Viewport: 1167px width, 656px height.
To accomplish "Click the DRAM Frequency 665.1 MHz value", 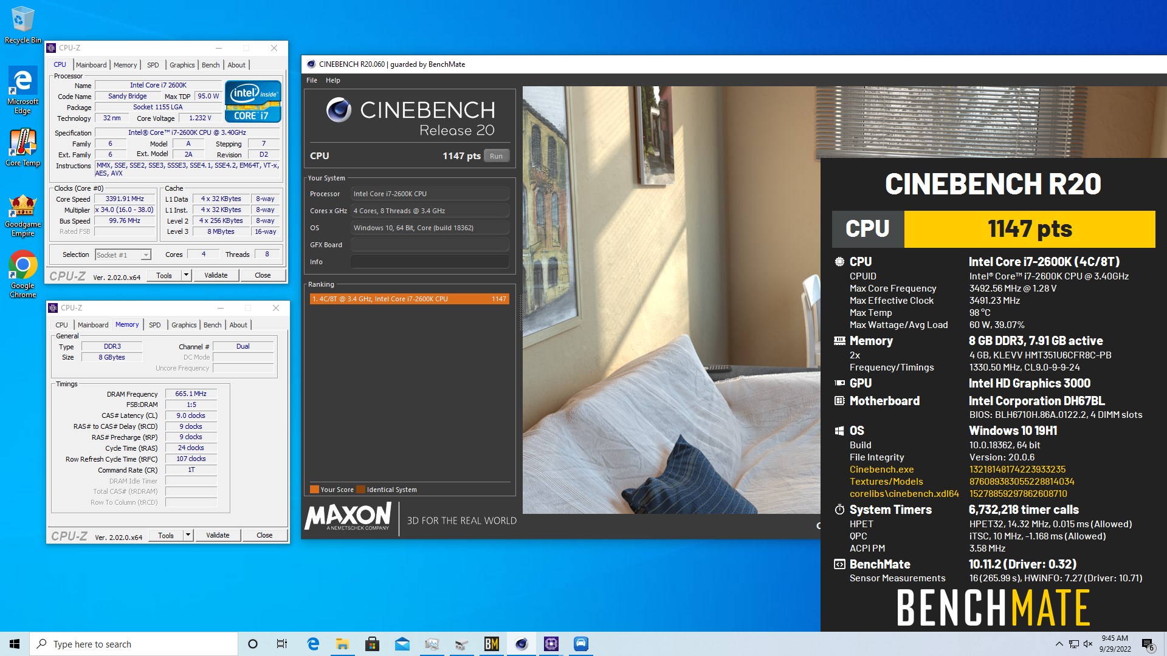I will point(191,394).
